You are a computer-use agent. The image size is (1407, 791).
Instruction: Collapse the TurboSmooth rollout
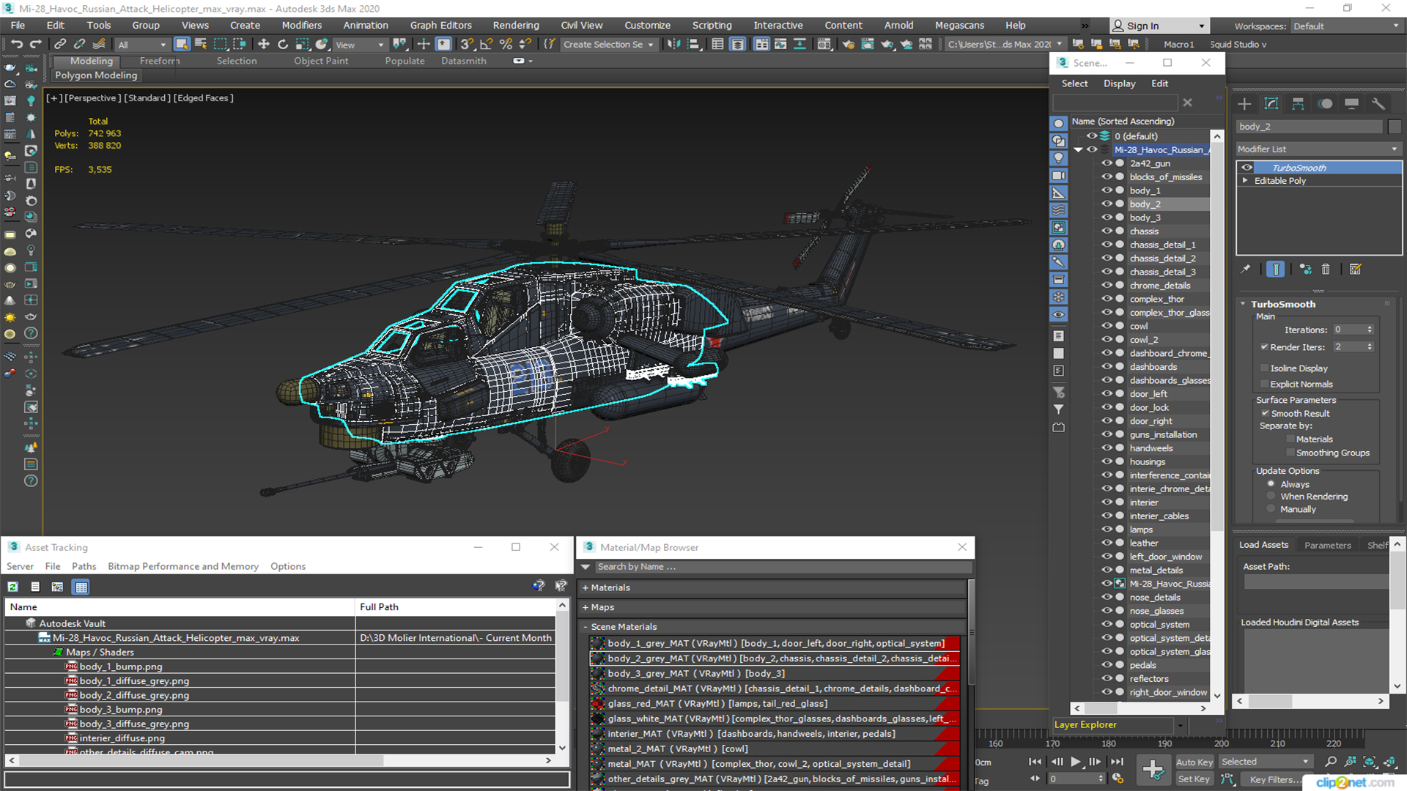pos(1244,304)
